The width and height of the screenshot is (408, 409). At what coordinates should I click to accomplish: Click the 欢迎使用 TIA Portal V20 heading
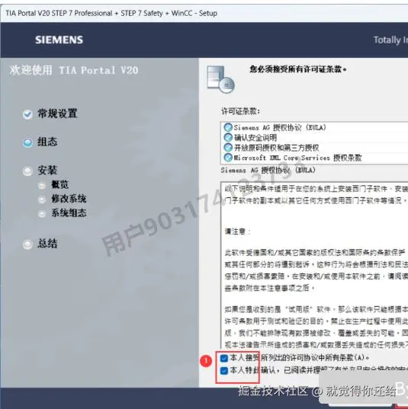tap(74, 70)
